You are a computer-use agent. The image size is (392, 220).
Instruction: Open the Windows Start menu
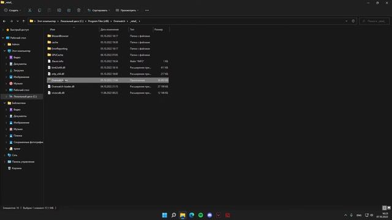165,215
